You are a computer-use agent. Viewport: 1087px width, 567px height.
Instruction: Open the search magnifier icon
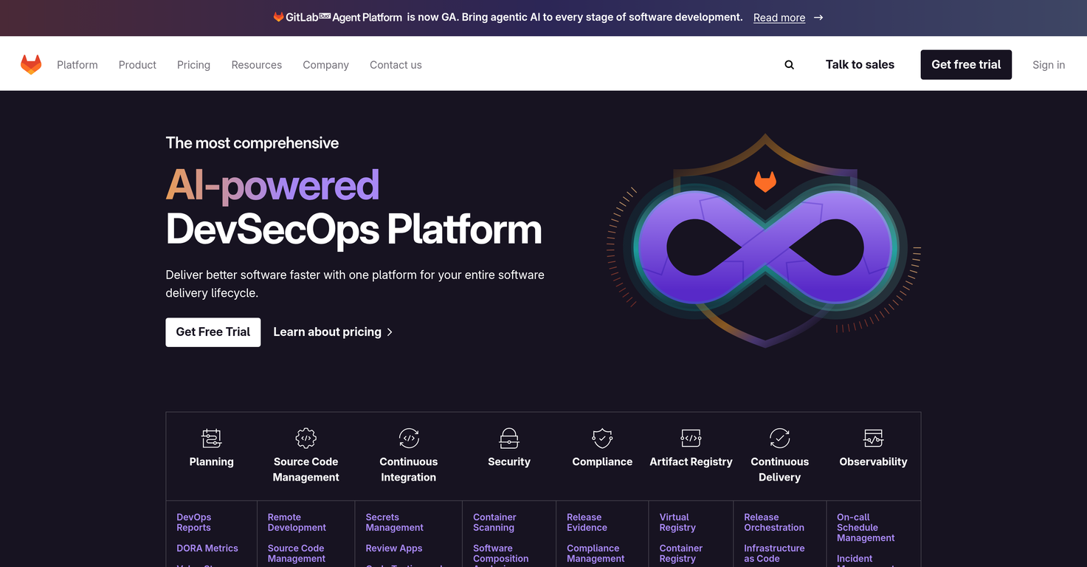pyautogui.click(x=789, y=64)
